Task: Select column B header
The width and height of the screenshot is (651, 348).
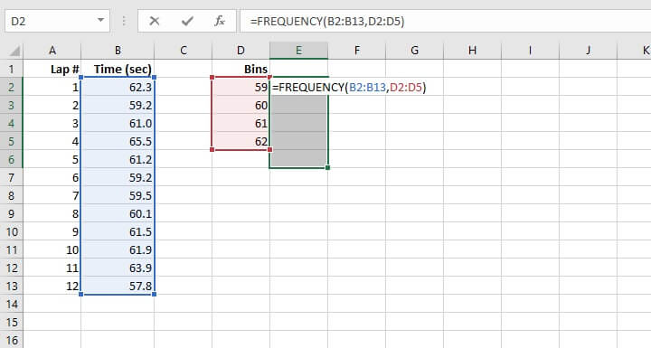Action: (x=118, y=51)
